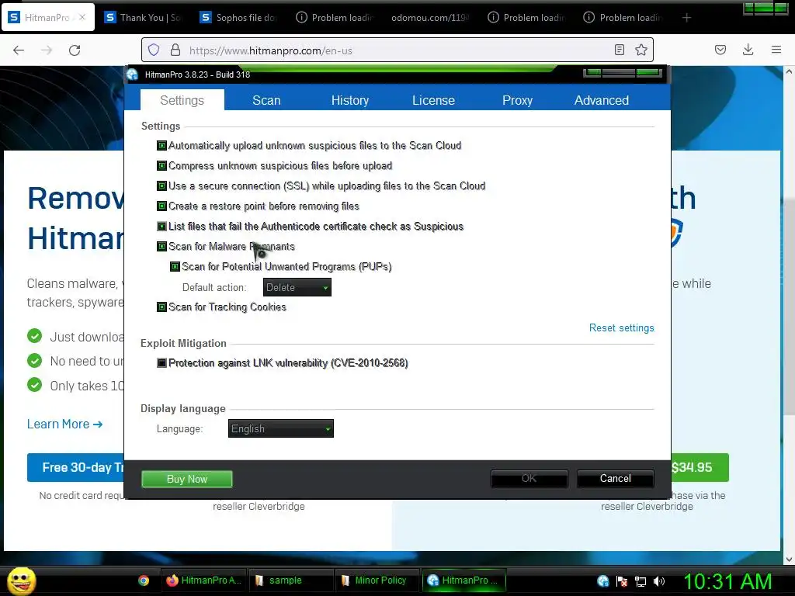Click the speaker volume tray icon
795x596 pixels.
[659, 580]
